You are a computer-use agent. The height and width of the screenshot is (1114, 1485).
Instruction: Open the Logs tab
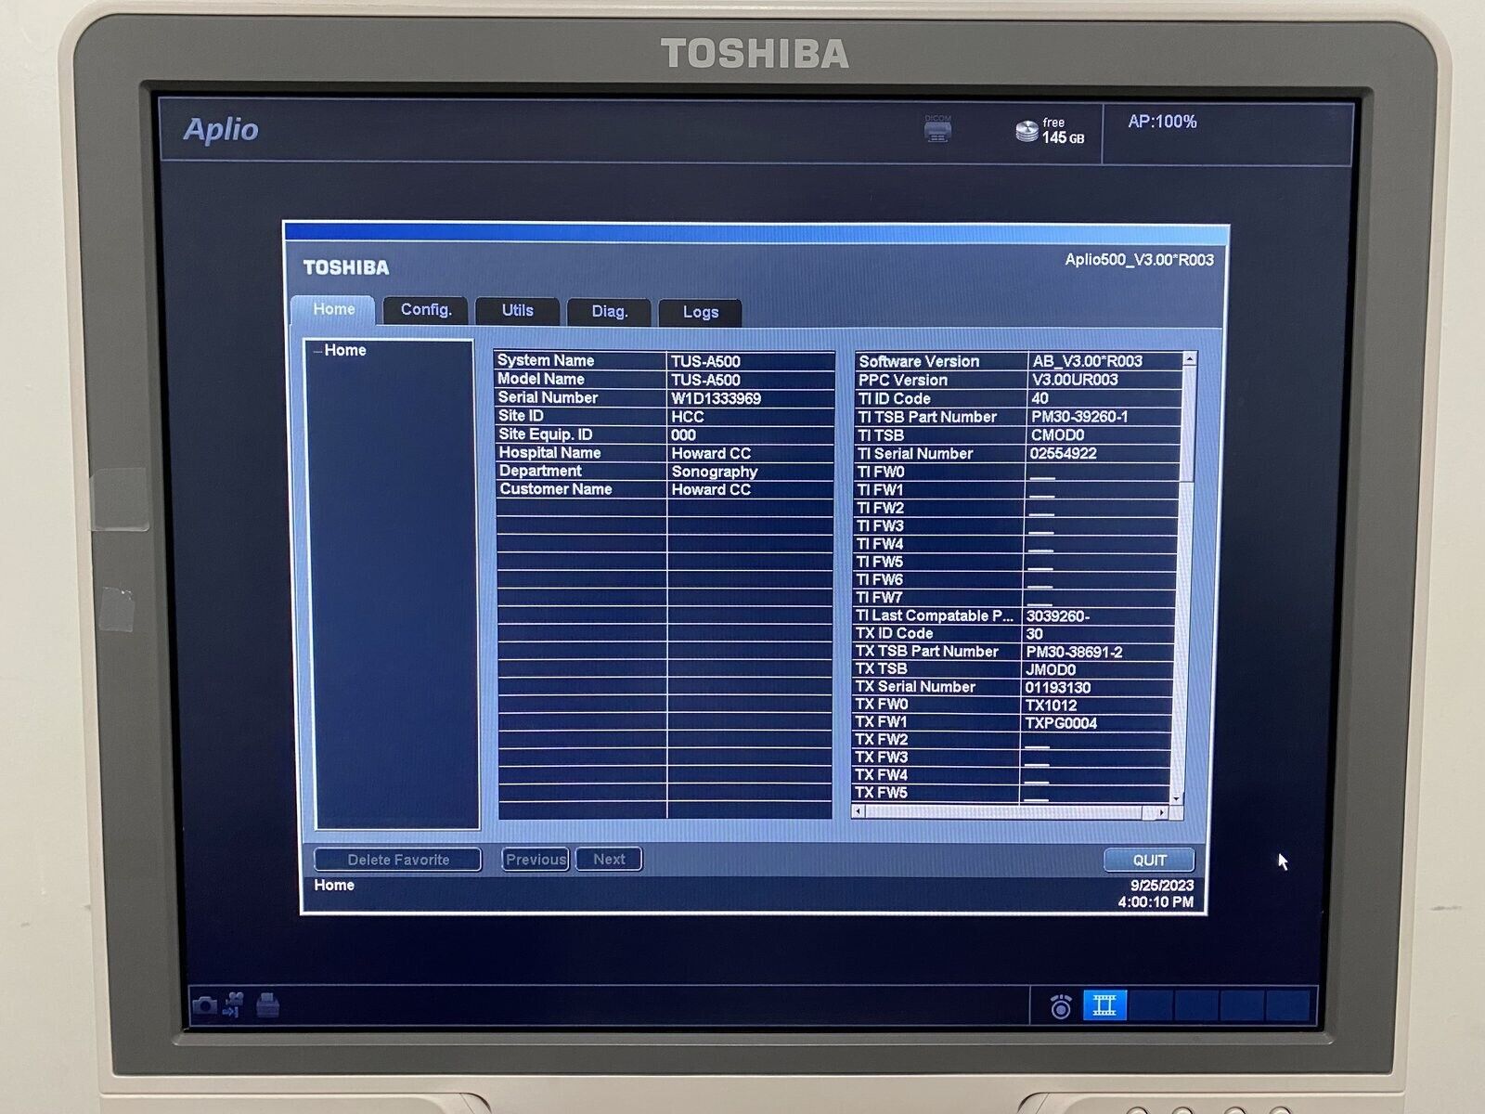tap(700, 313)
